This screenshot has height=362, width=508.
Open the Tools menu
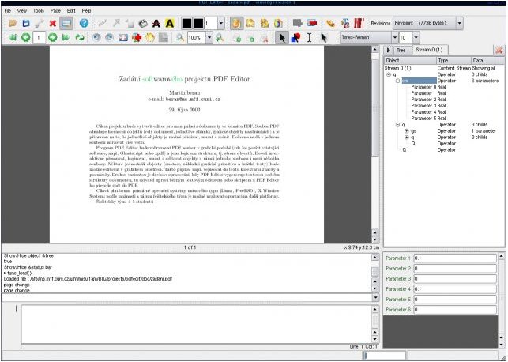click(39, 11)
